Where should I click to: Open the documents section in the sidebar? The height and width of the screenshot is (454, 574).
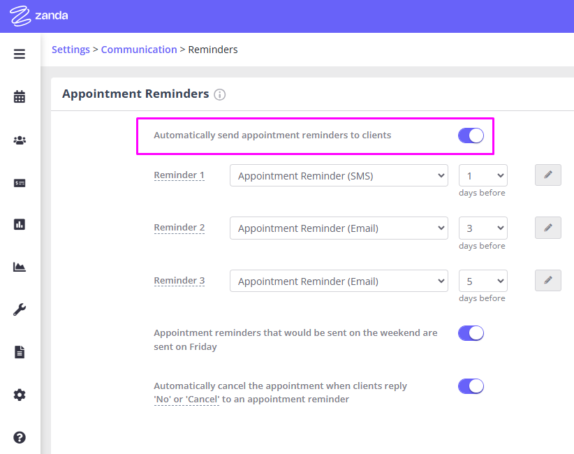(19, 352)
